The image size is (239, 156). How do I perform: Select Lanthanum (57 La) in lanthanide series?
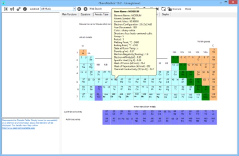tap(106, 113)
